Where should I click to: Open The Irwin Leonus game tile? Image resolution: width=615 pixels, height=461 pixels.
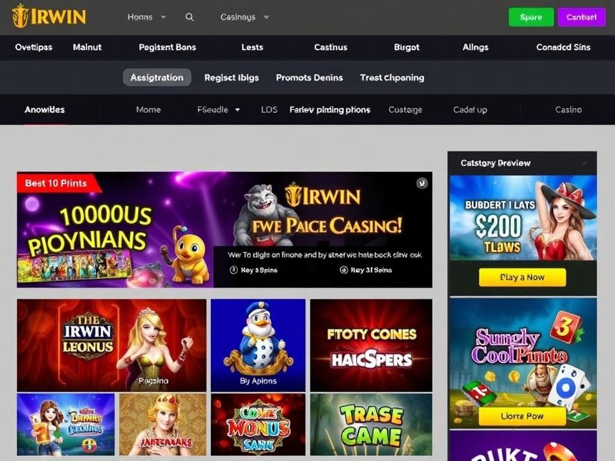tap(111, 345)
